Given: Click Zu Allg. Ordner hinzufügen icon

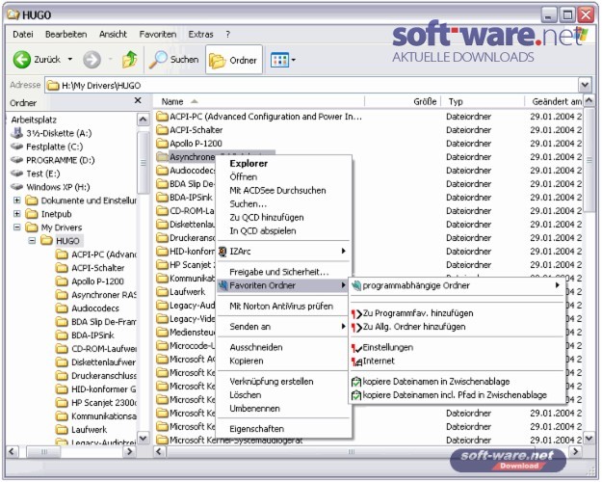Looking at the screenshot, I should 356,327.
